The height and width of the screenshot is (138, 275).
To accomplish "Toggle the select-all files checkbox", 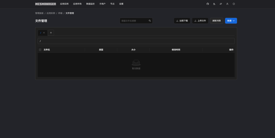I will click(40, 50).
